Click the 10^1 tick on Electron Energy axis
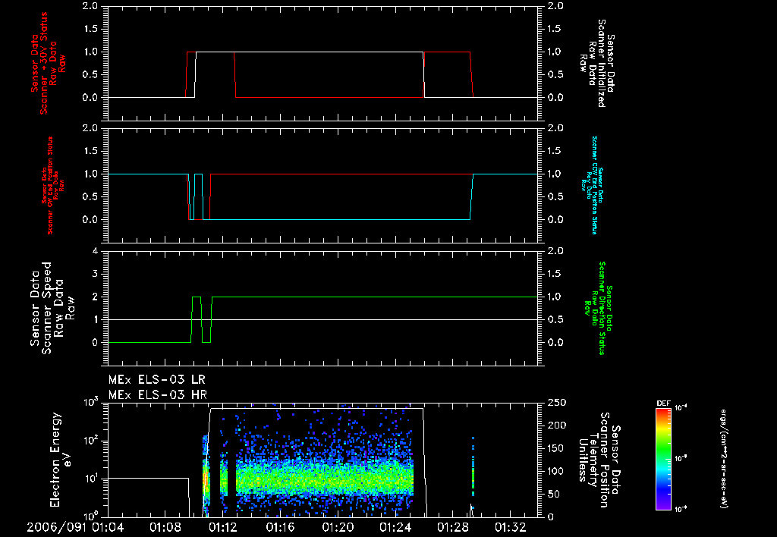The image size is (777, 537). (91, 479)
